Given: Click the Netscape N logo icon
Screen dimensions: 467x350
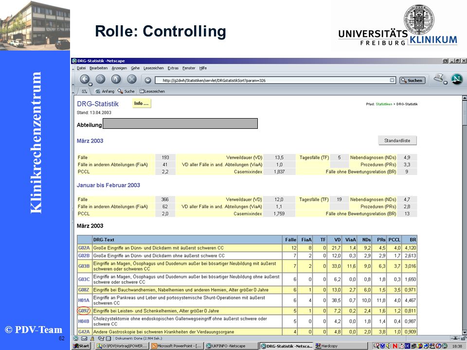Looking at the screenshot, I should click(x=457, y=79).
